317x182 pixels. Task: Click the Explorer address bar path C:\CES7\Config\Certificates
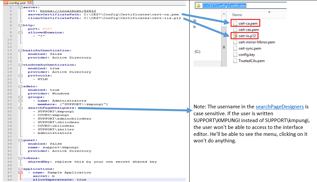224,6
